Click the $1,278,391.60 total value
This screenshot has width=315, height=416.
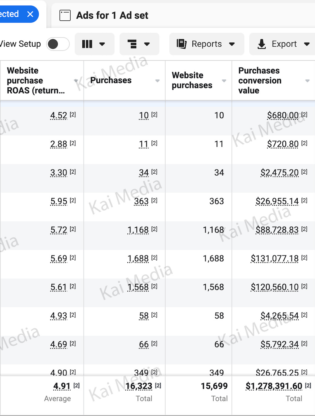point(274,386)
